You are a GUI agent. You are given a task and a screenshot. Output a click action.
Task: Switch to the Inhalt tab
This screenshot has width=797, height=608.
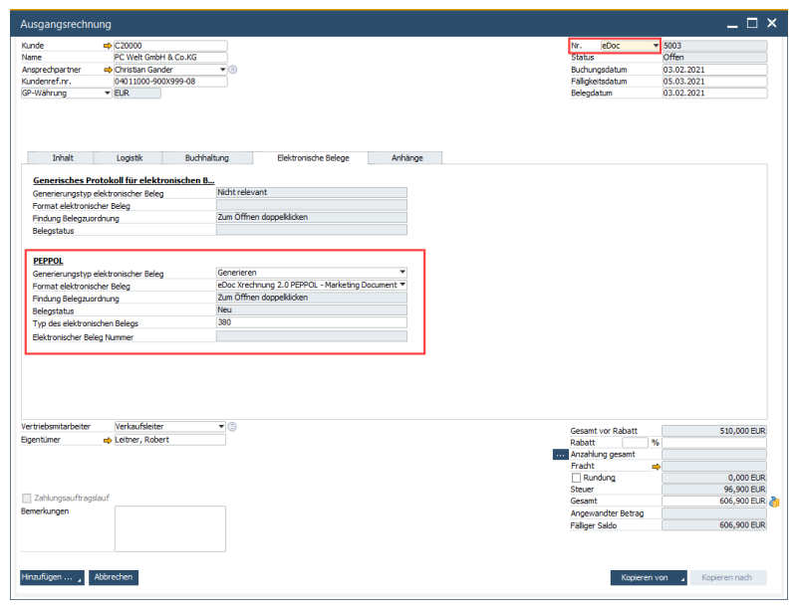click(63, 158)
